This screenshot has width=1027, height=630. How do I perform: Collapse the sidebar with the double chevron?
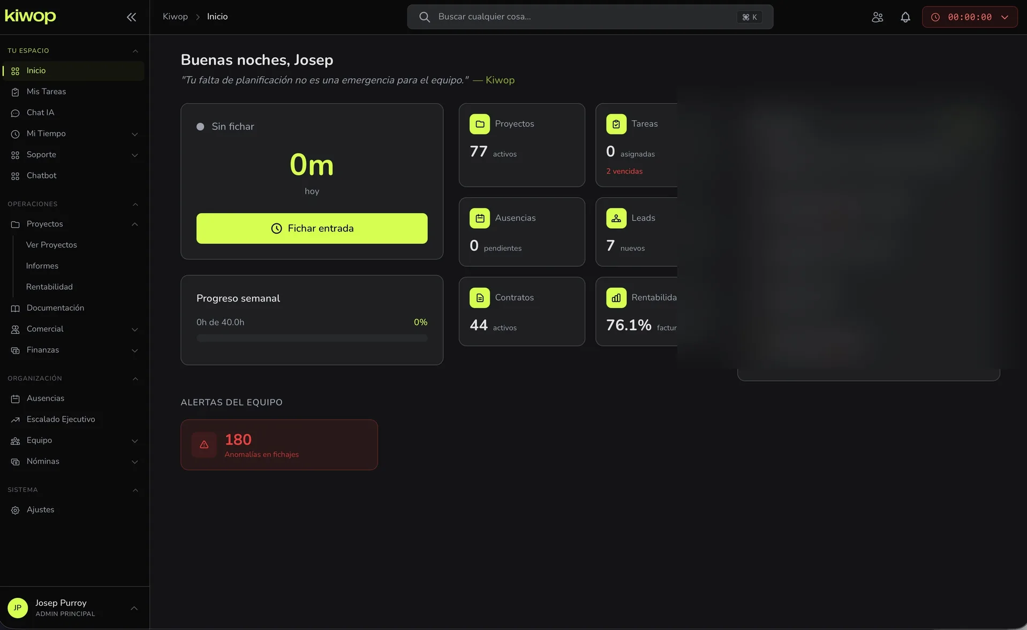pyautogui.click(x=131, y=17)
